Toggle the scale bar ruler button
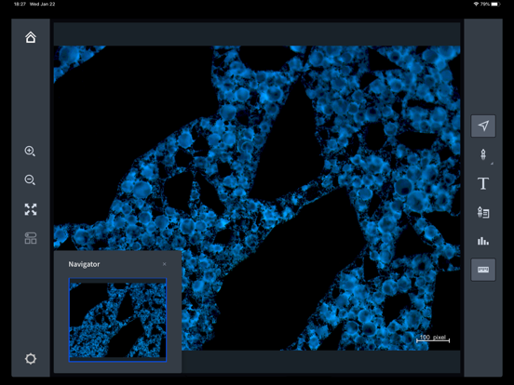 483,270
